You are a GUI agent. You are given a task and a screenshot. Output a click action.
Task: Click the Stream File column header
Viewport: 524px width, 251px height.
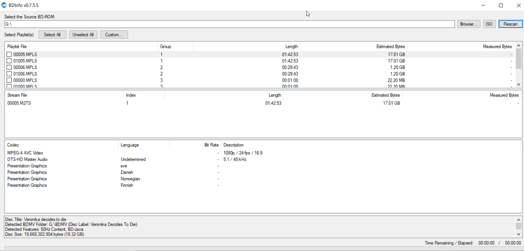click(64, 95)
